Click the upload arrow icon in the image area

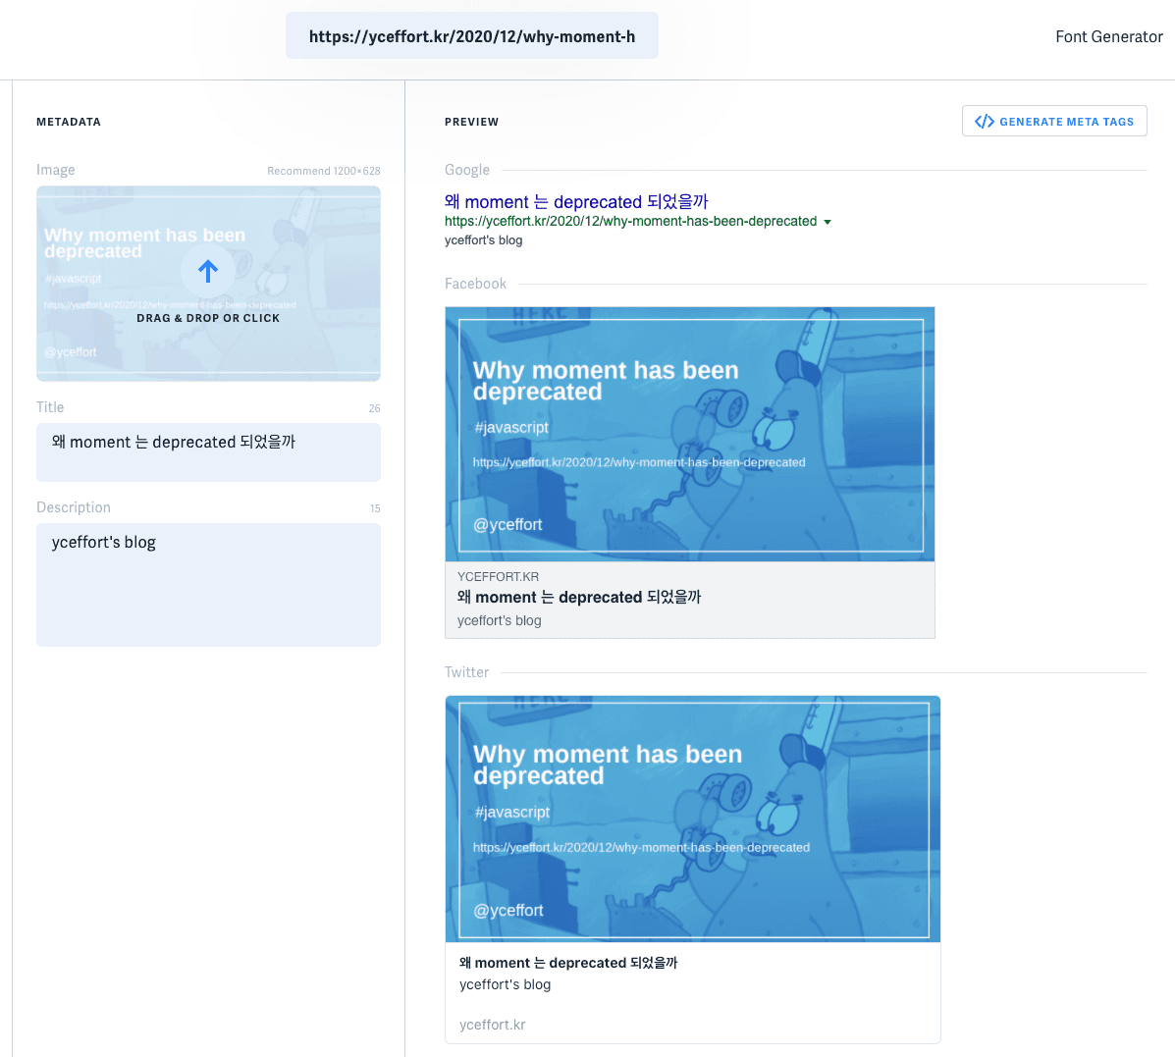point(208,271)
